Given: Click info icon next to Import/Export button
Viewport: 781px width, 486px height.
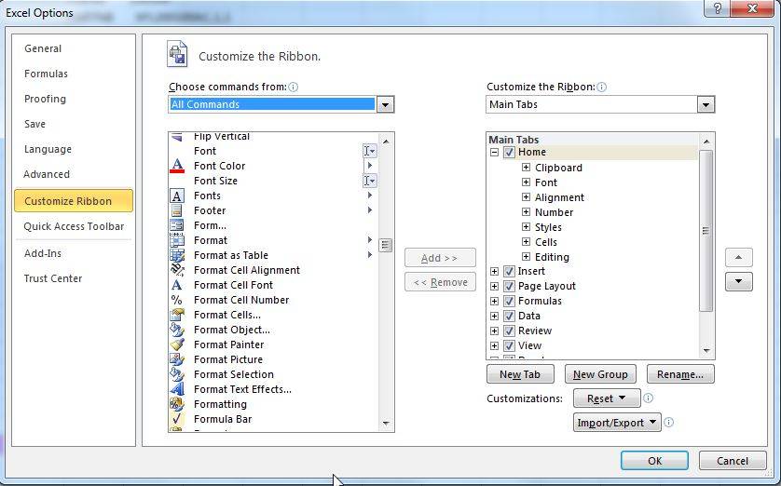Looking at the screenshot, I should [x=669, y=423].
